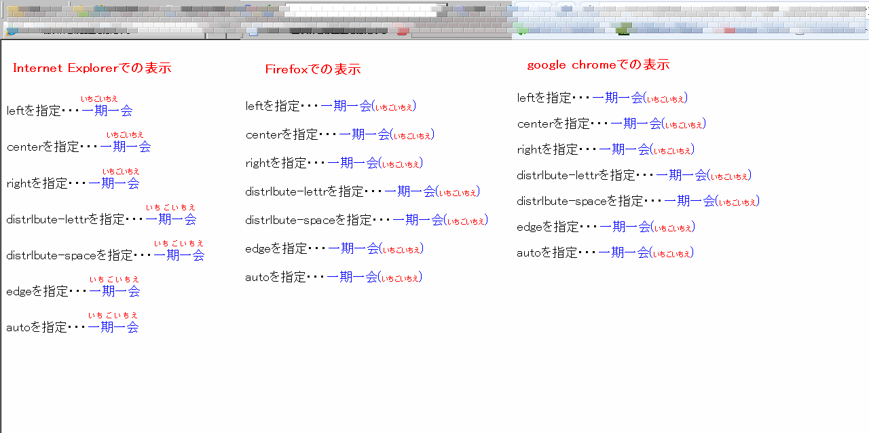This screenshot has width=869, height=433.
Task: Select 'distrlbute-lettrを指定' under Internet Explorer heading
Action: coord(65,219)
